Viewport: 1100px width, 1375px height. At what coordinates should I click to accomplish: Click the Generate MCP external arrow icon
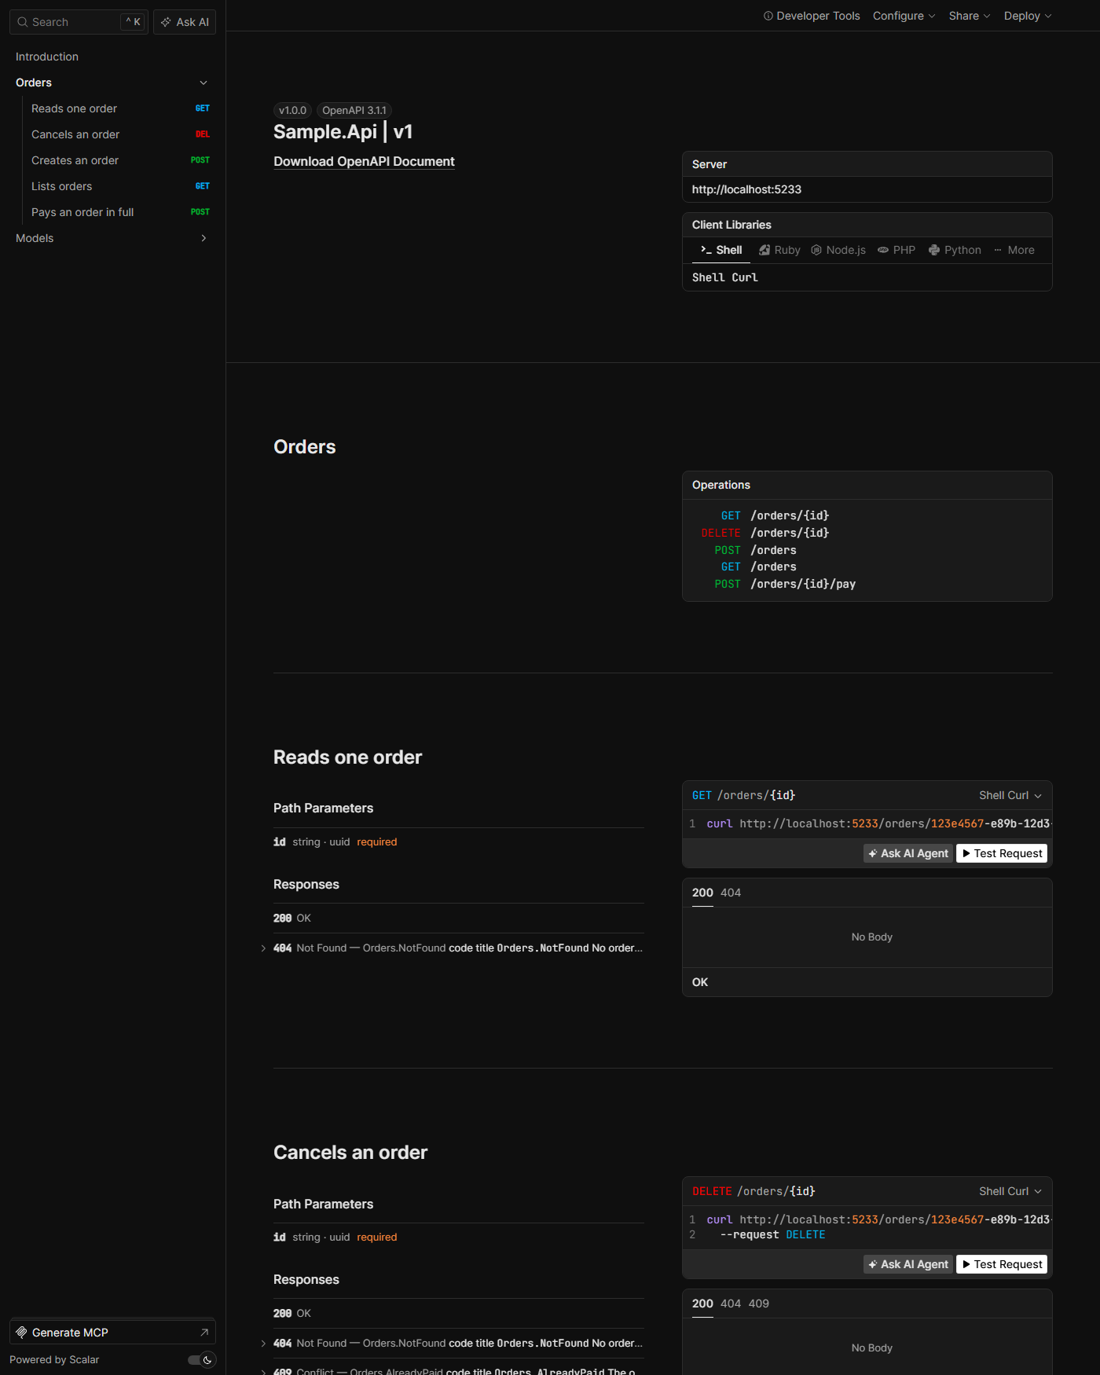tap(204, 1333)
